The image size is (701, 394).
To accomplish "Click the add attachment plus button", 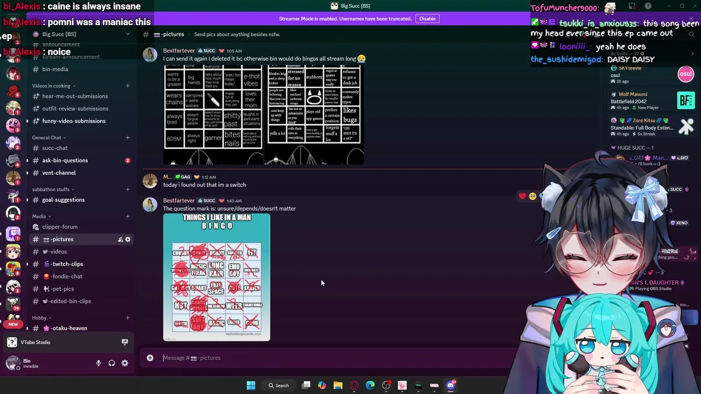I will click(x=150, y=358).
